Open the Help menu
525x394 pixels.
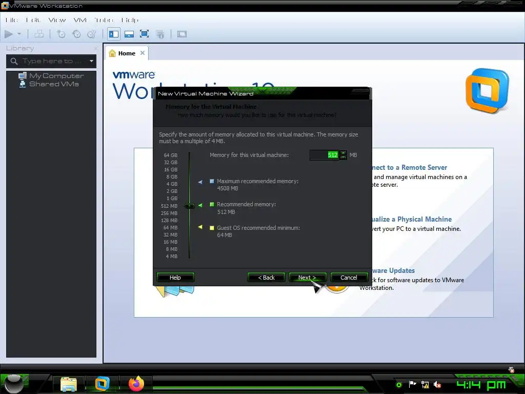[x=130, y=20]
